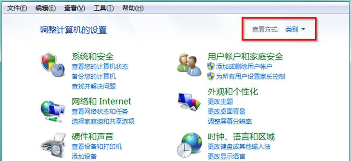The image size is (351, 161).
Task: Click the 查看设备和打印机 link
Action: point(97,147)
